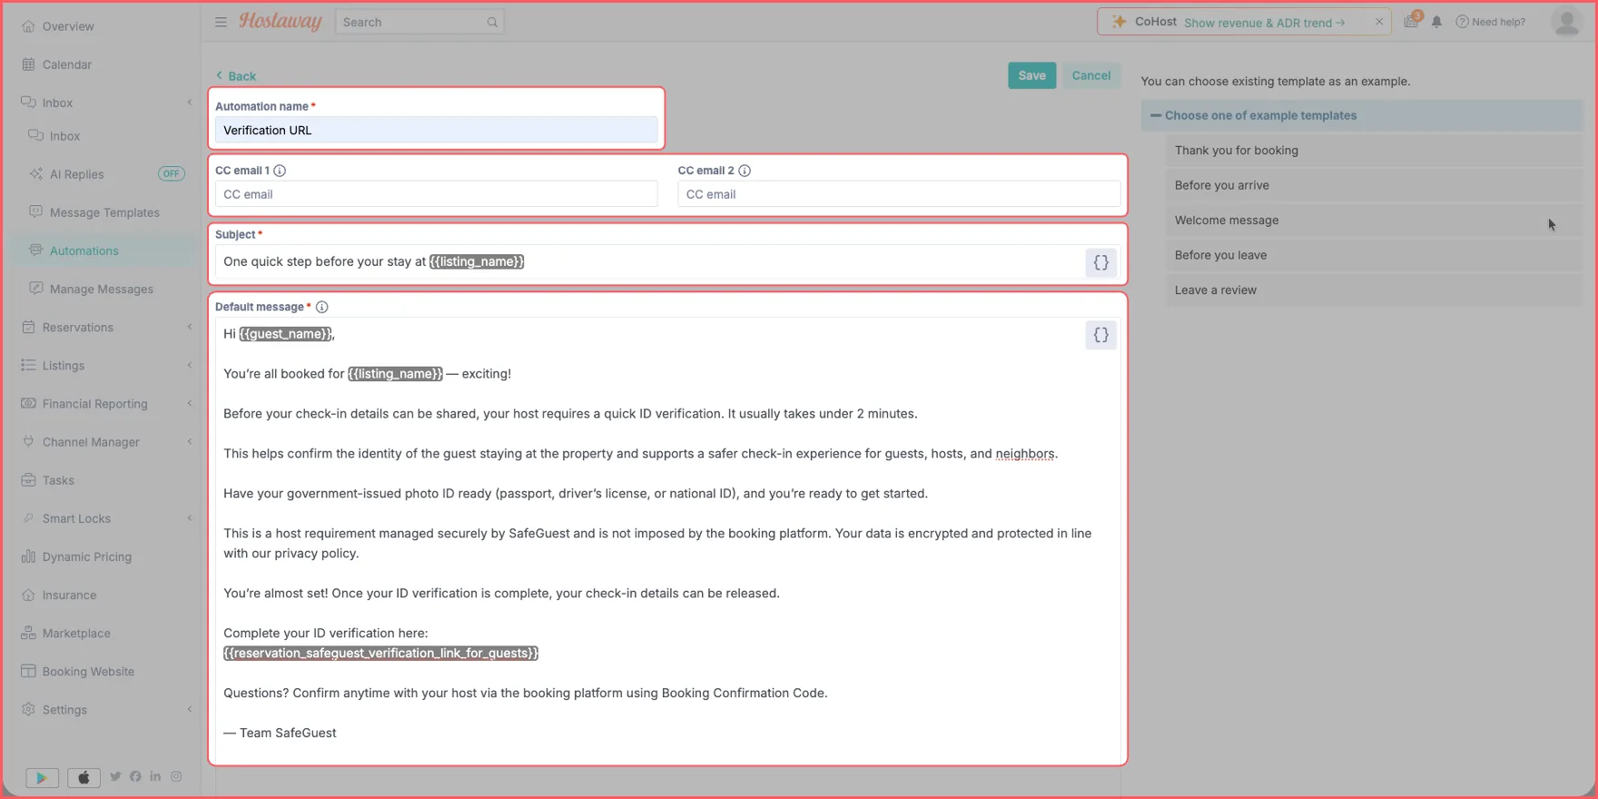Screen dimensions: 1598x799
Task: Choose 'Welcome message' template
Action: pyautogui.click(x=1374, y=221)
